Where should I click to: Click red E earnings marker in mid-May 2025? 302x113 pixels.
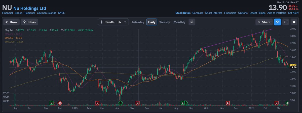coord(137,103)
